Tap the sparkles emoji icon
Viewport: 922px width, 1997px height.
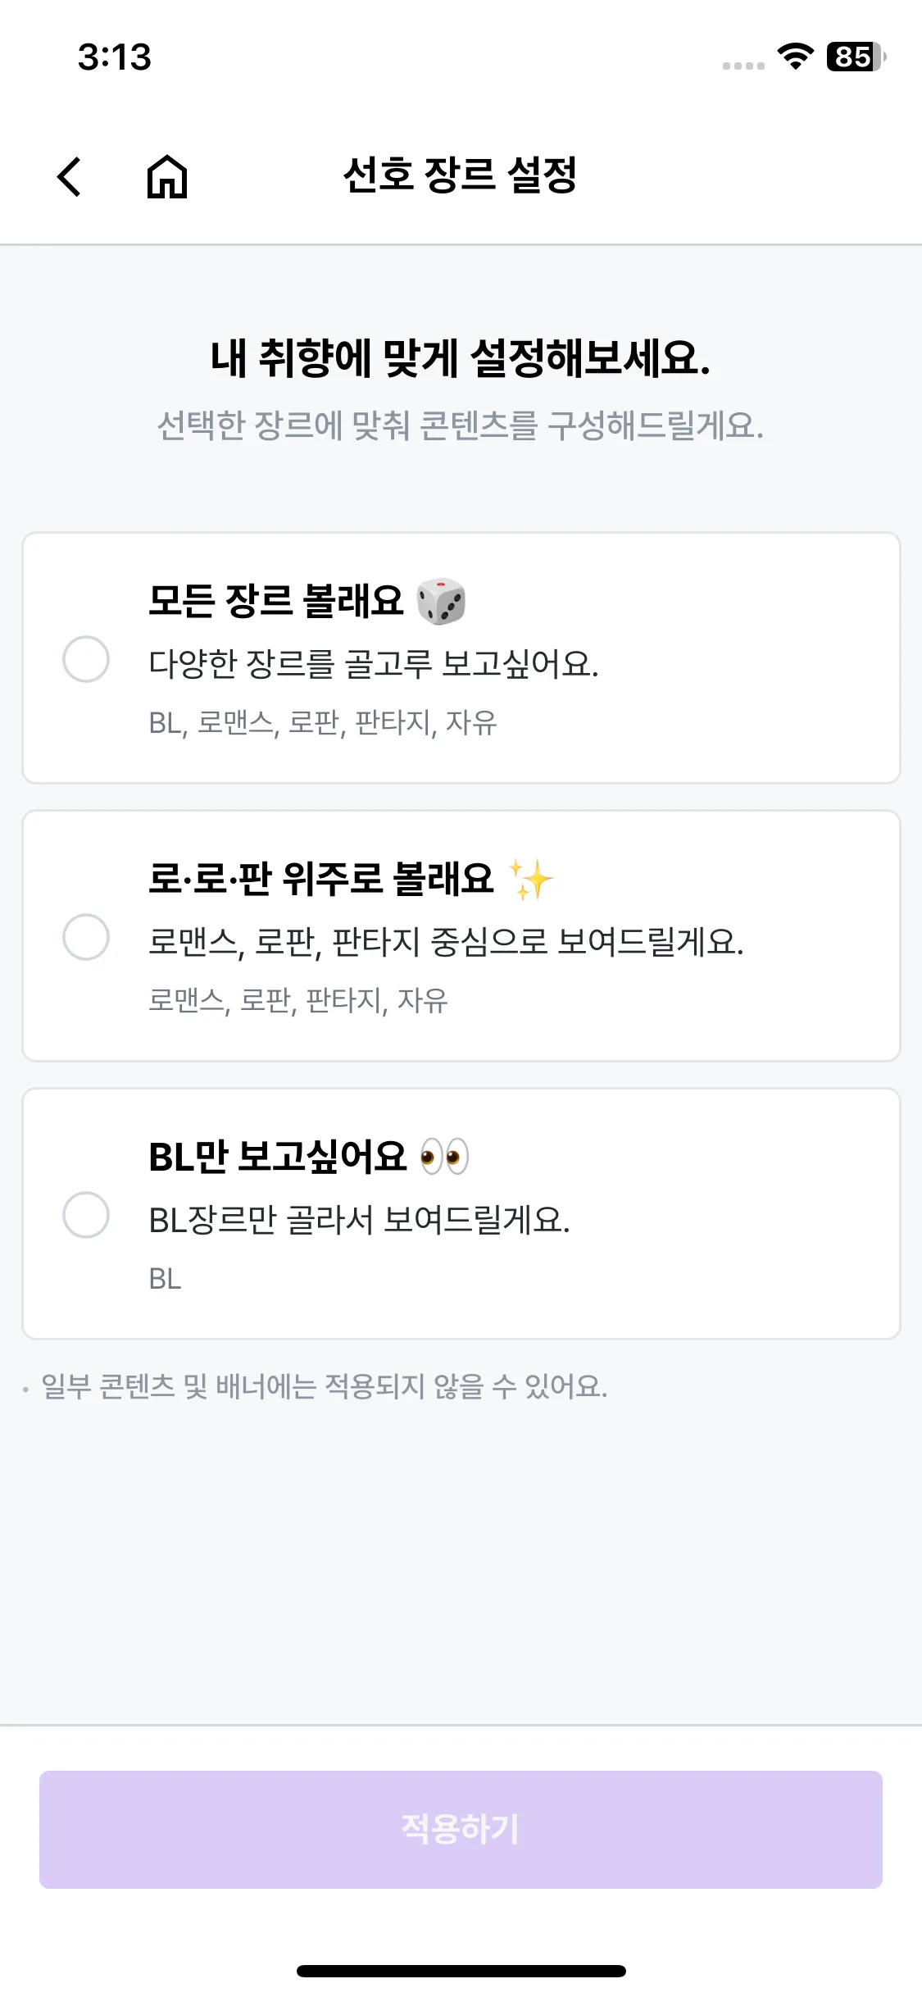pos(531,880)
